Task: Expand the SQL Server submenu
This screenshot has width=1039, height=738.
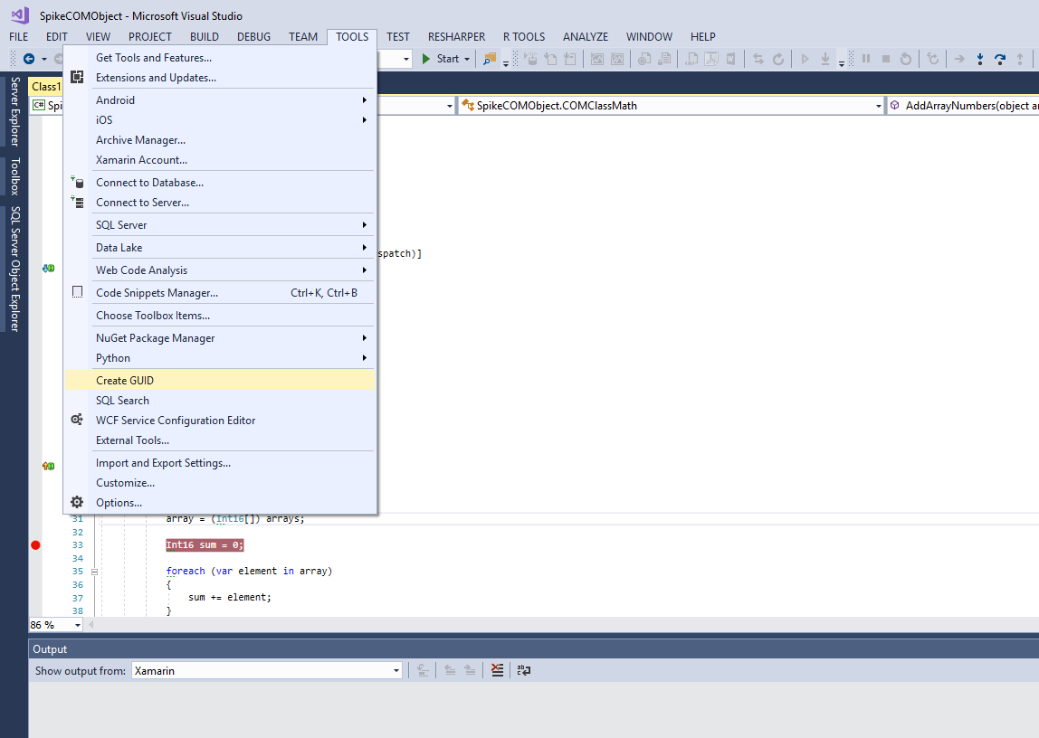Action: pos(220,225)
